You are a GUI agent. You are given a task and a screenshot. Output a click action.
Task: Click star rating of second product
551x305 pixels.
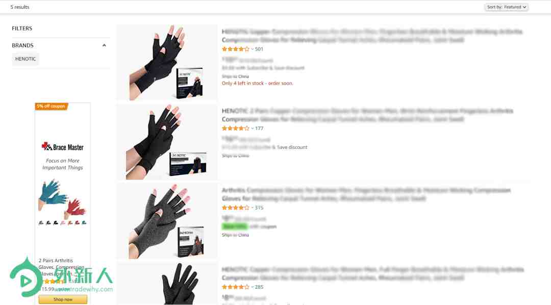click(x=235, y=129)
